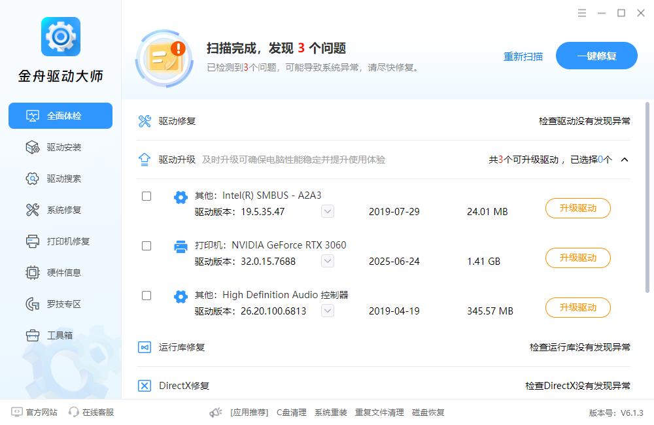Click 升级驱动 for NVIDIA GeForce RTX 3060
This screenshot has height=425, width=654.
[578, 258]
